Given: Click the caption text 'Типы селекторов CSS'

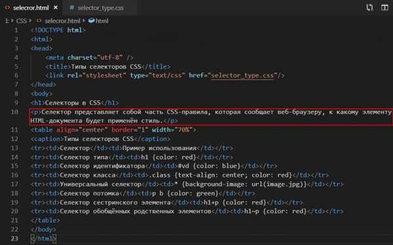Looking at the screenshot, I should point(99,139).
